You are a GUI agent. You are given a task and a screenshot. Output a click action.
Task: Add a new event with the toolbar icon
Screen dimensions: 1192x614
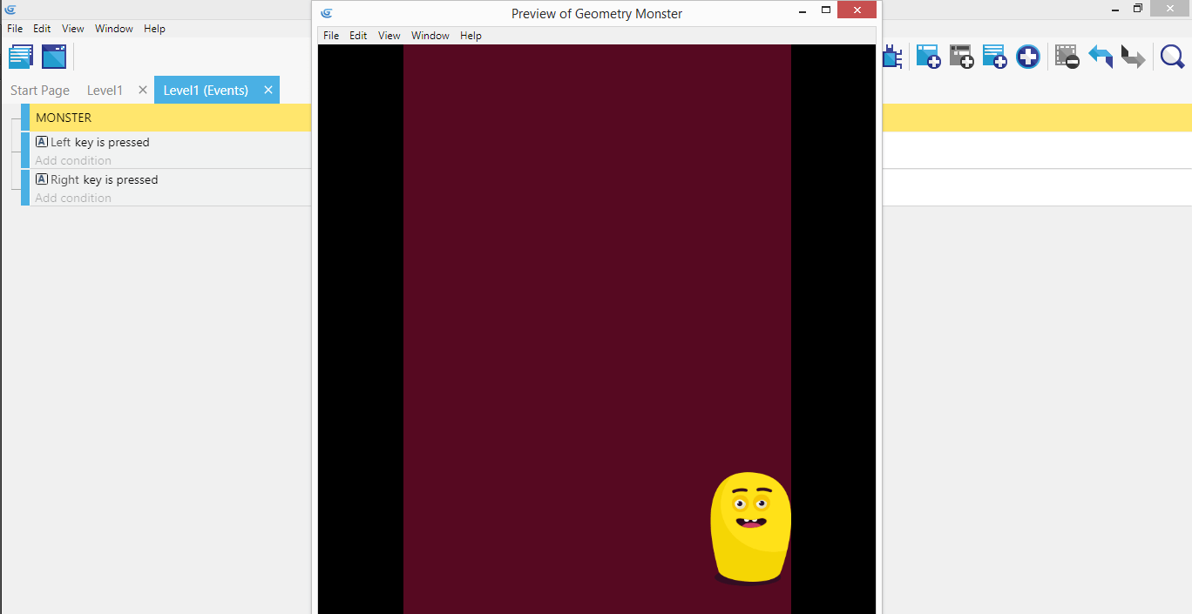click(x=928, y=57)
